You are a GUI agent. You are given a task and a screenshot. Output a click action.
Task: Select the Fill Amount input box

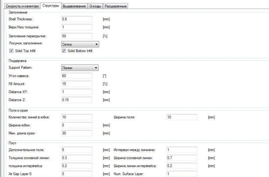77,84
